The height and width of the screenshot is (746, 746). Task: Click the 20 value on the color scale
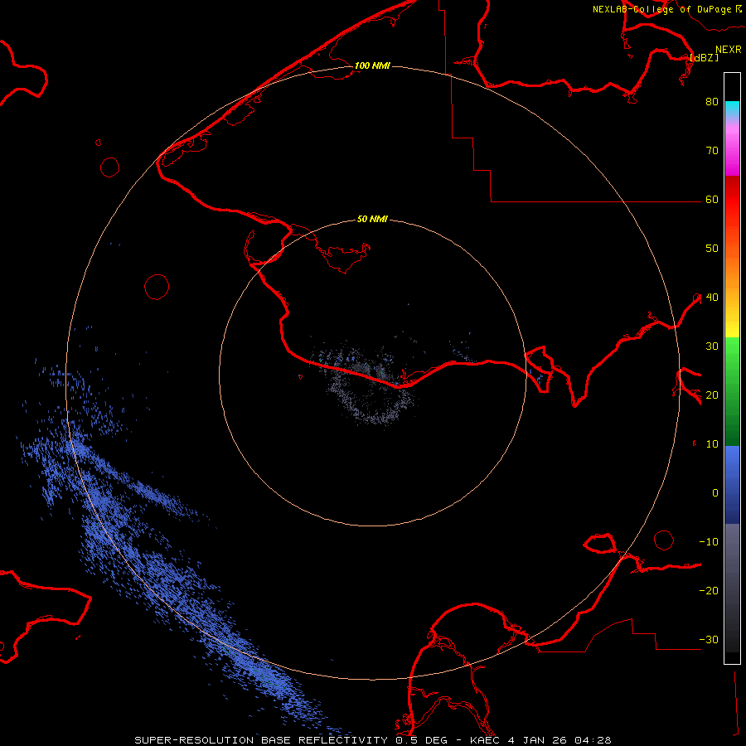(712, 395)
